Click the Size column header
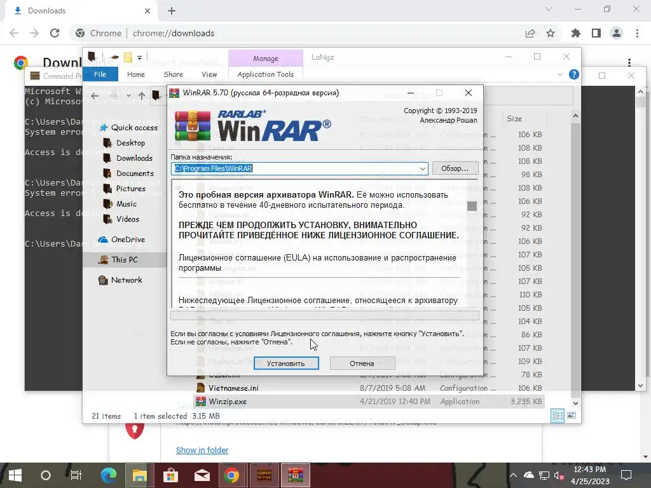 tap(524, 119)
